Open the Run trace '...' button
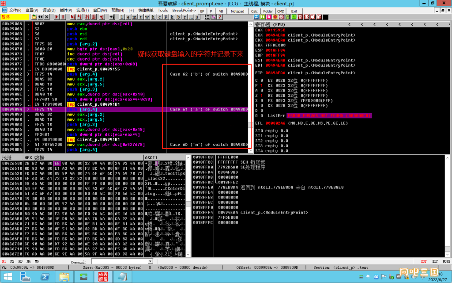The width and height of the screenshot is (452, 283). (x=191, y=17)
